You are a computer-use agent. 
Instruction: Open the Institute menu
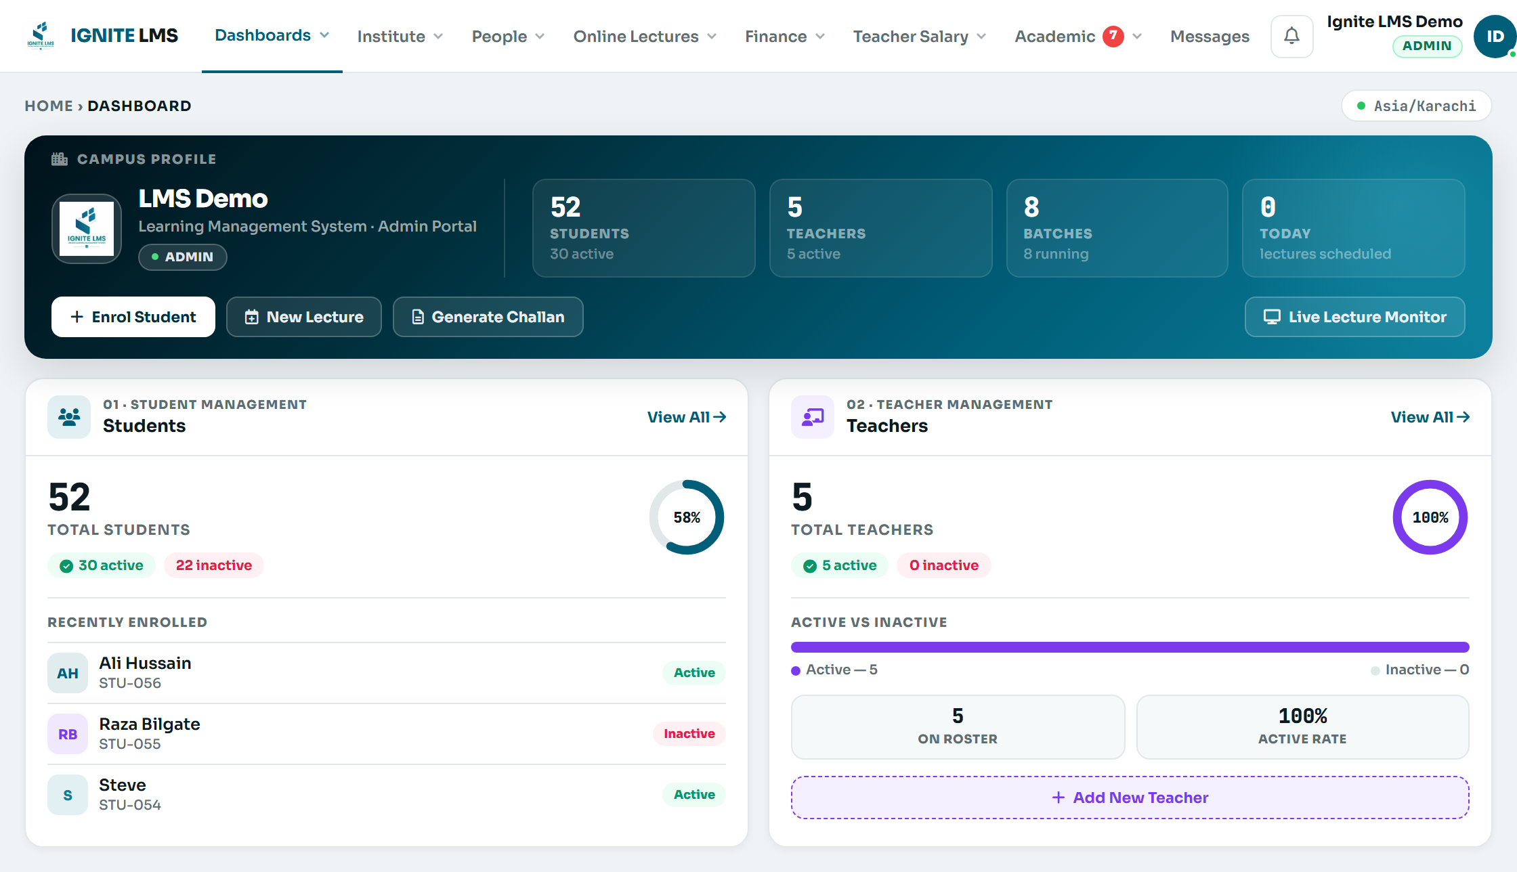click(400, 37)
